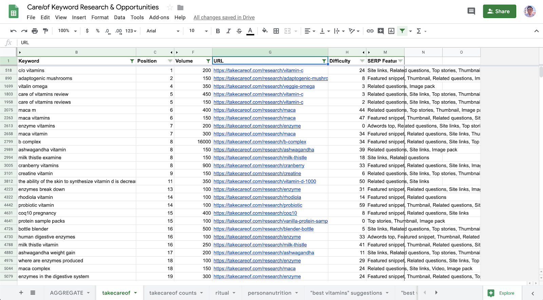543x300 pixels.
Task: Open the Volume column filter button
Action: [x=208, y=61]
